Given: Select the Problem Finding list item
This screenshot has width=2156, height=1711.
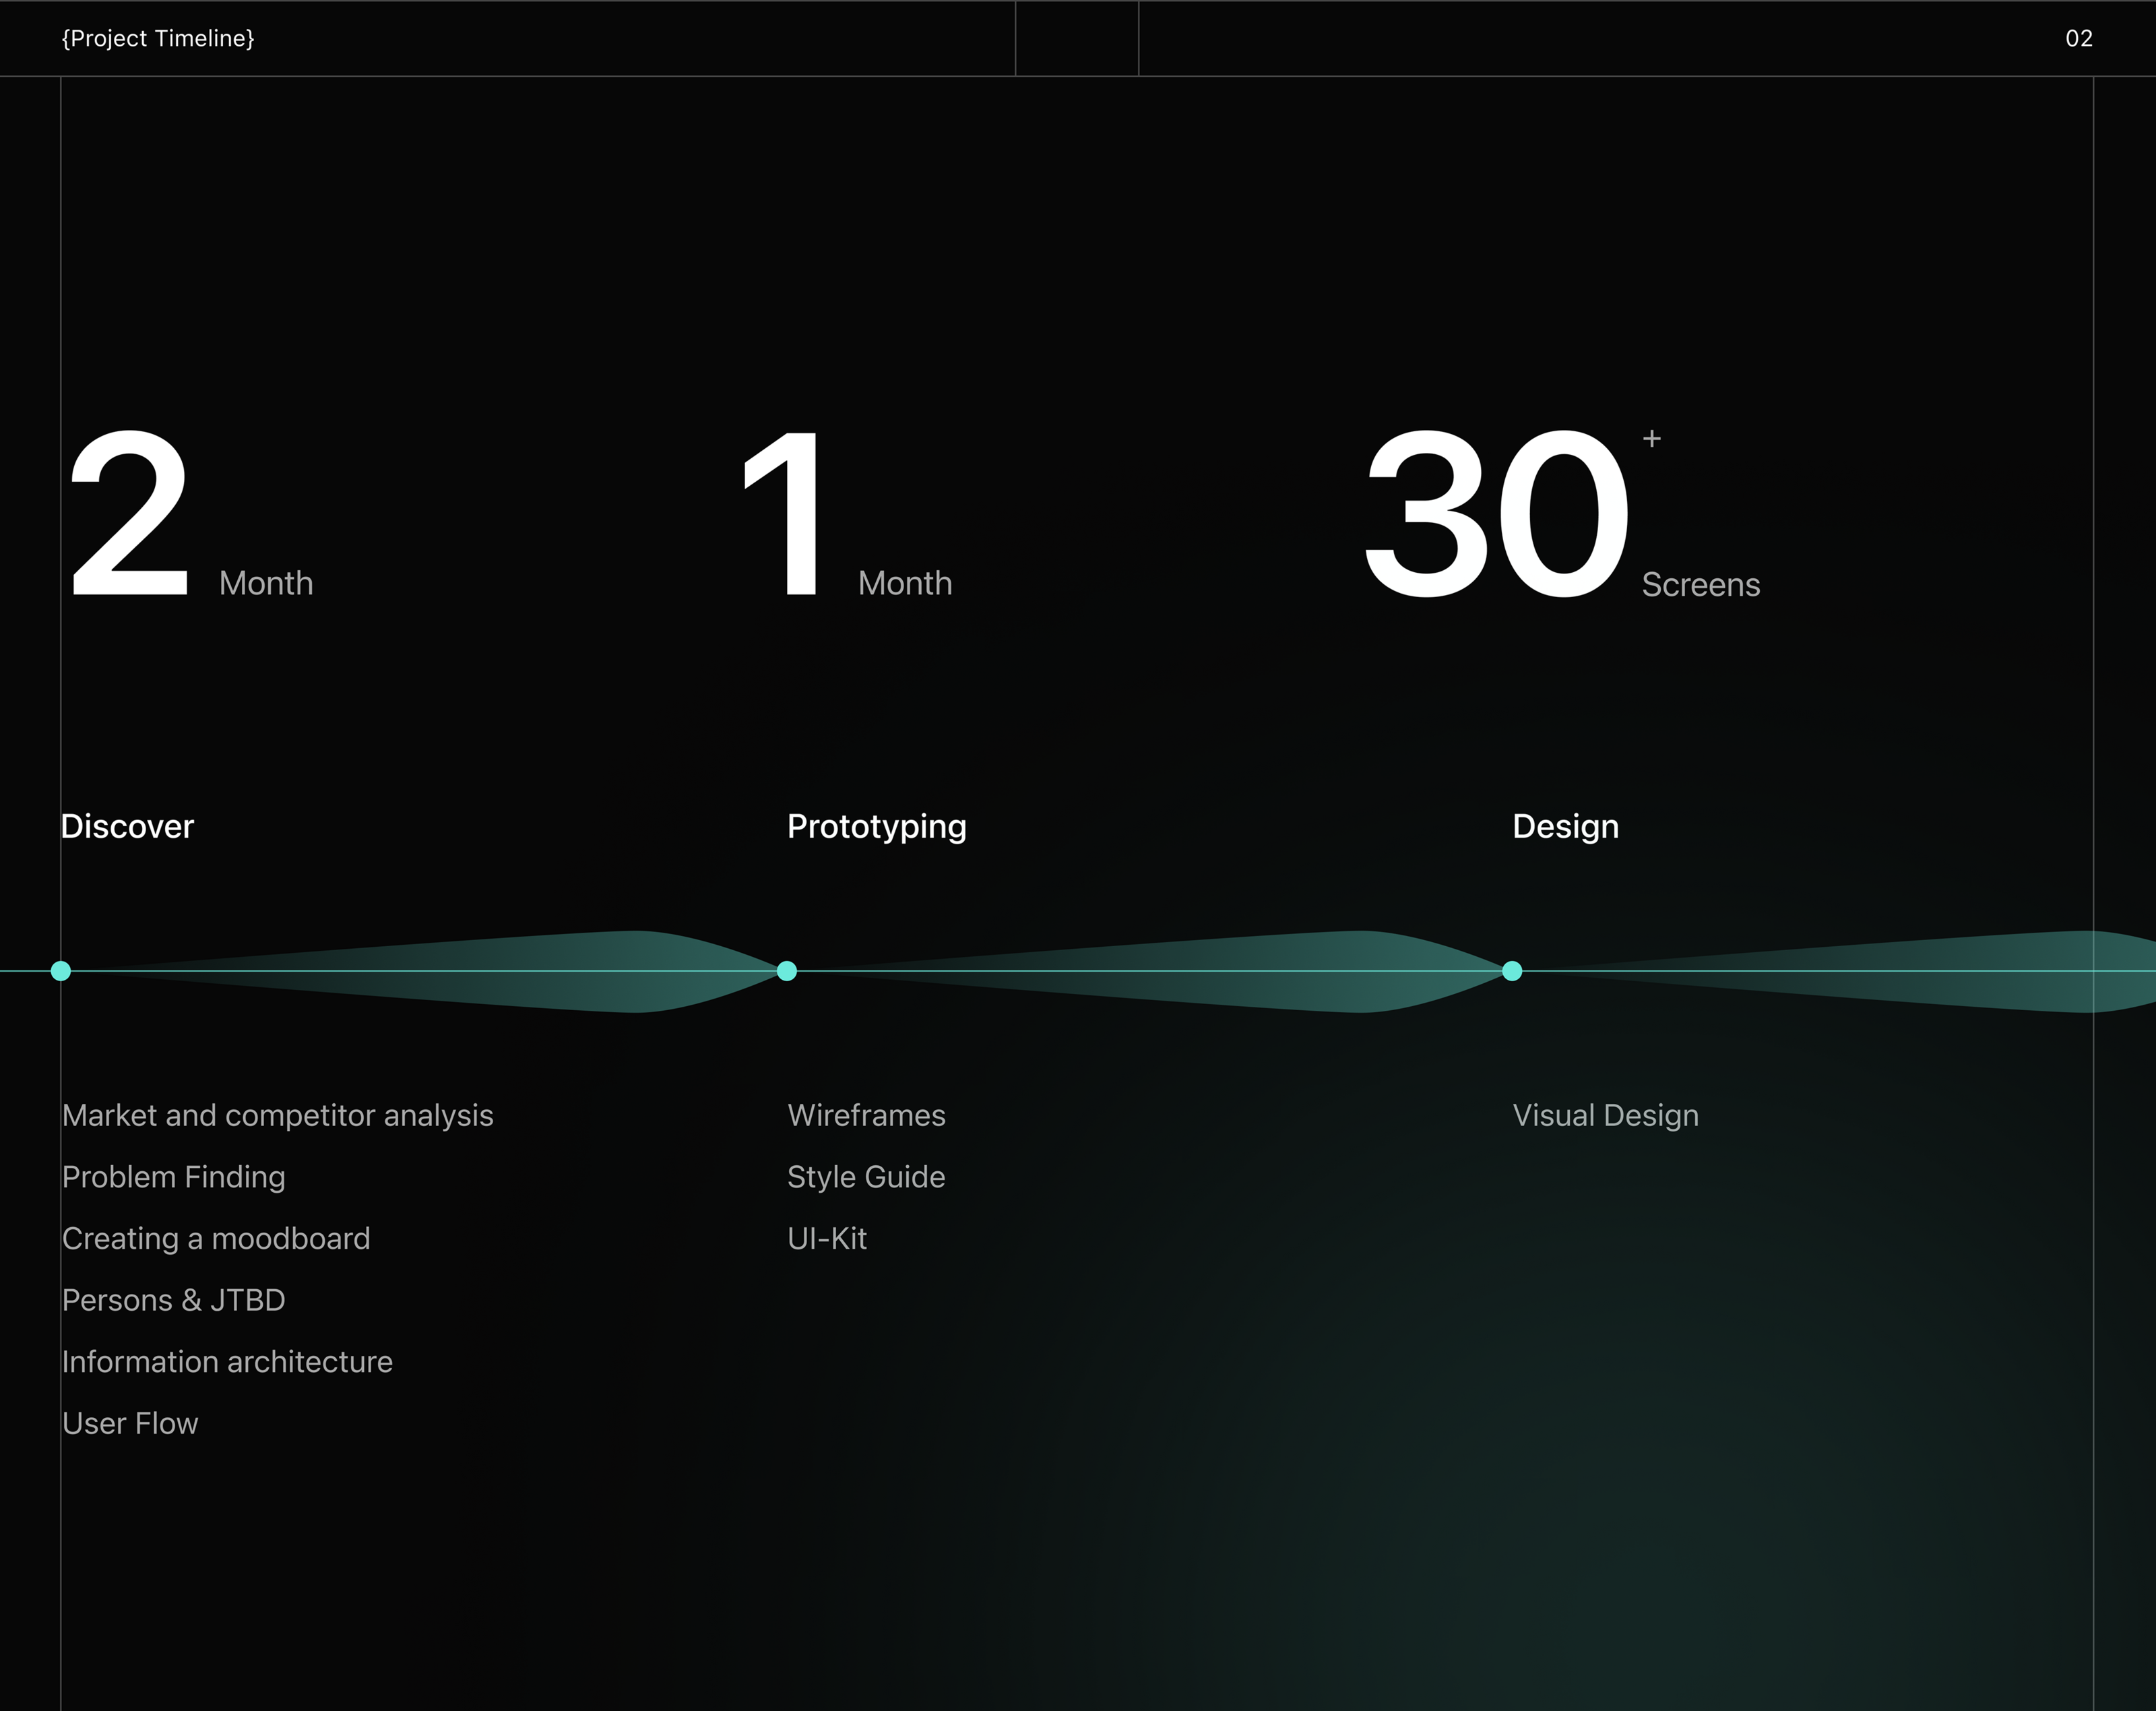Looking at the screenshot, I should coord(173,1177).
